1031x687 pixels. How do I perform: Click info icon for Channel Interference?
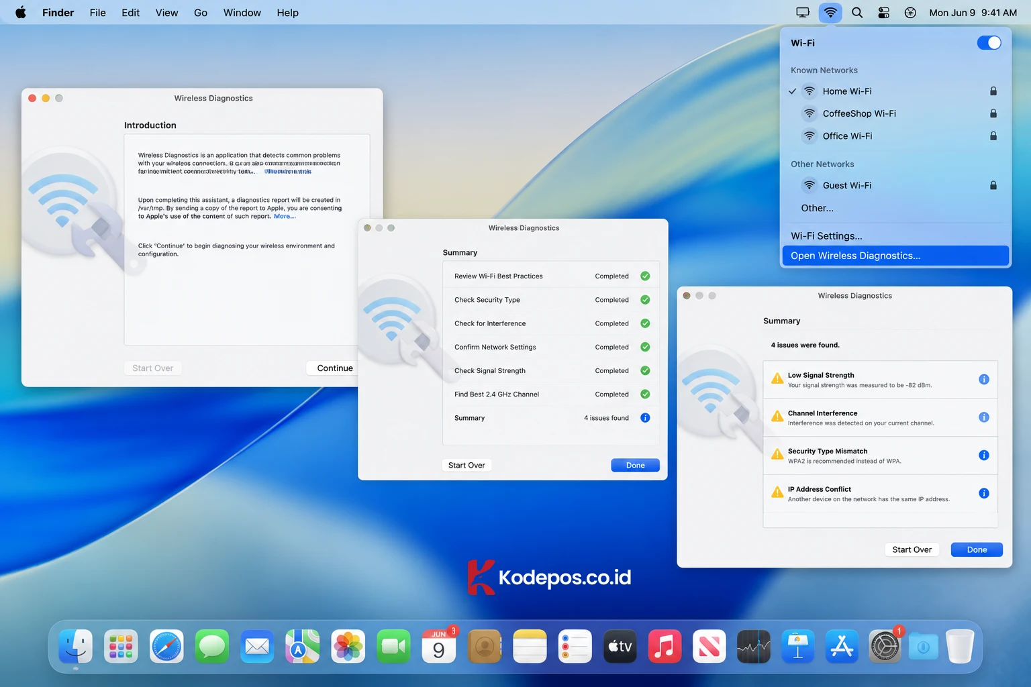(x=984, y=417)
